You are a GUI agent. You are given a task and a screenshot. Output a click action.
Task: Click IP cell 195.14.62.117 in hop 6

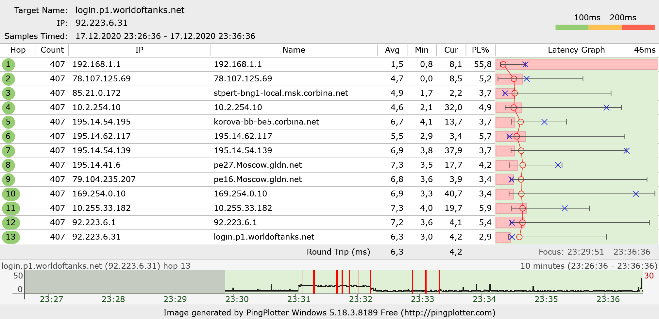(x=101, y=136)
